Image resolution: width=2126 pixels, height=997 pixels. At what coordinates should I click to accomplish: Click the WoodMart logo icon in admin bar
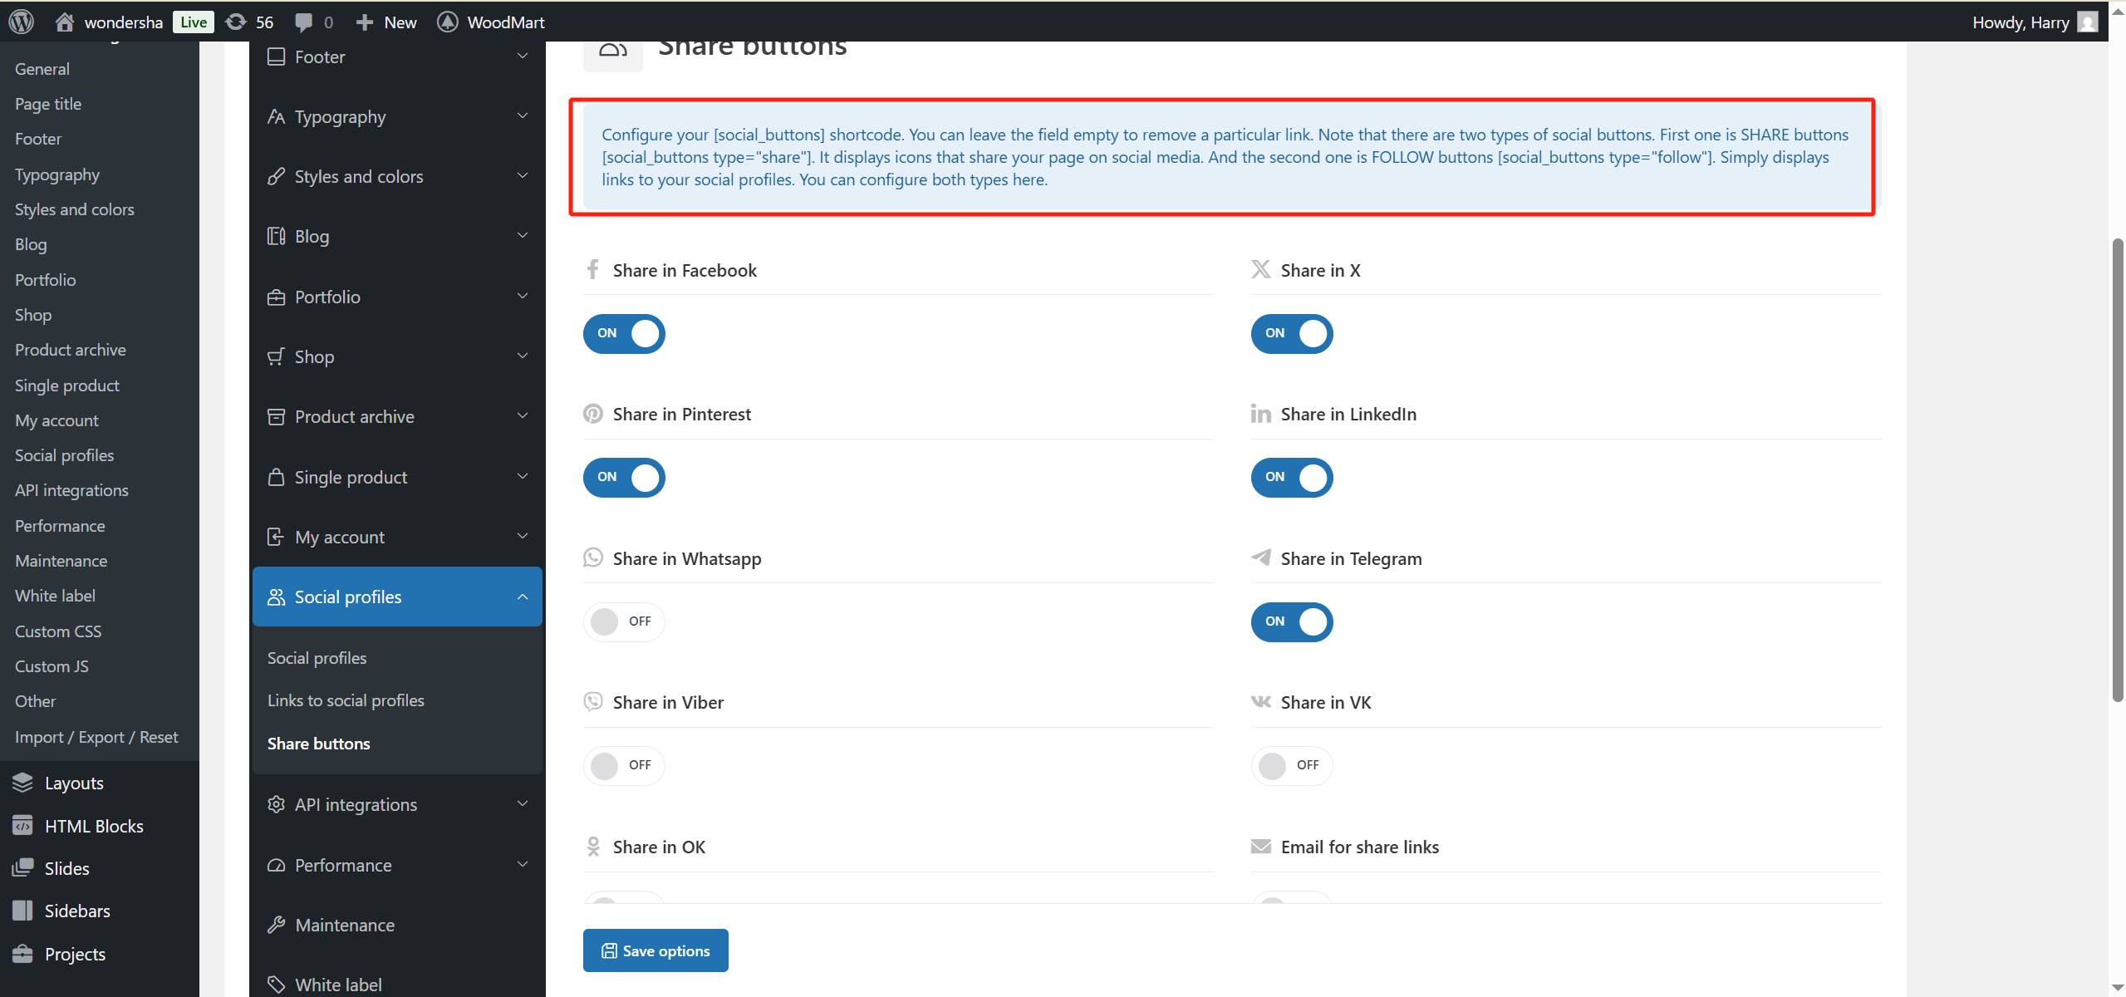coord(448,22)
